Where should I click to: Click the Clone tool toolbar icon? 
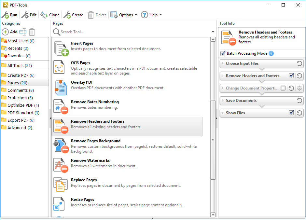point(44,15)
